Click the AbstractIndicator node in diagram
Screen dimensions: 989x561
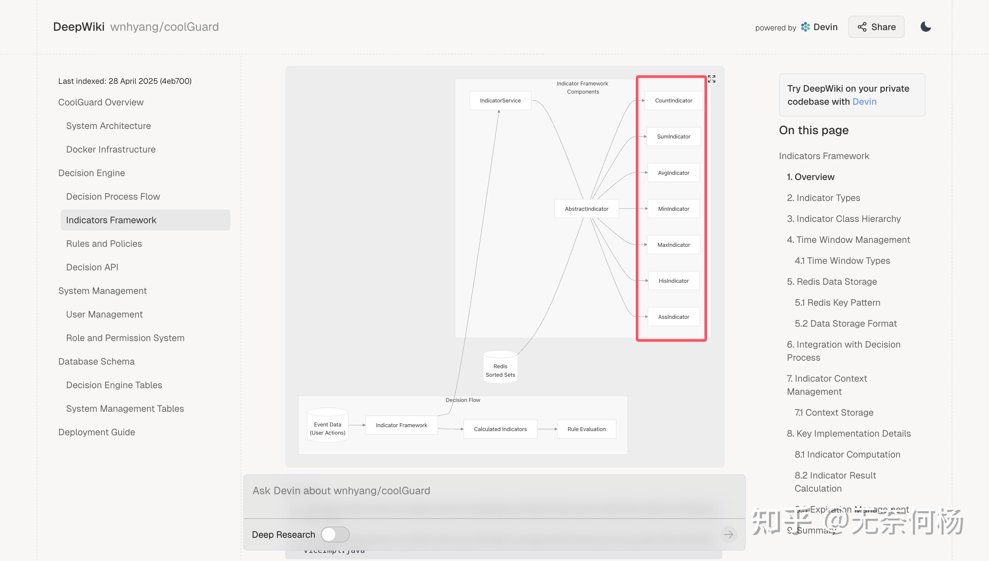(586, 209)
